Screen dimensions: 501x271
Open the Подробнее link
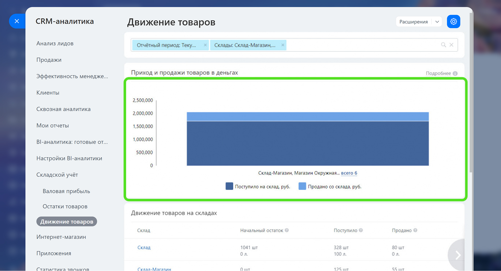click(438, 73)
